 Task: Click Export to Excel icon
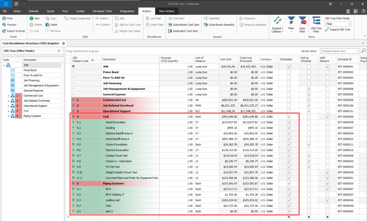(x=4, y=31)
